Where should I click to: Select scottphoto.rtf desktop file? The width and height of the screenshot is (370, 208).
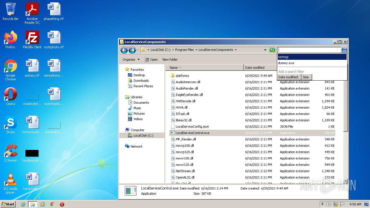click(54, 40)
